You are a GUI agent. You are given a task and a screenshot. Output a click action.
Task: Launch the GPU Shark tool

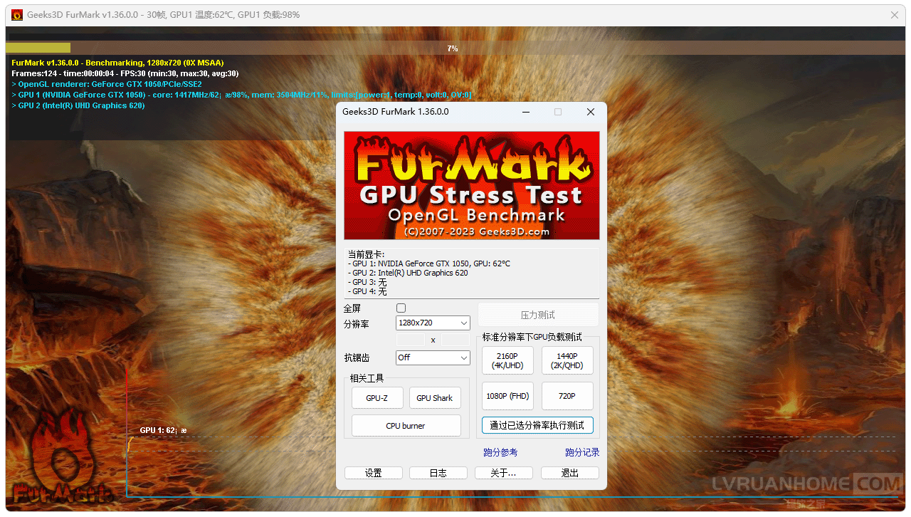(434, 398)
